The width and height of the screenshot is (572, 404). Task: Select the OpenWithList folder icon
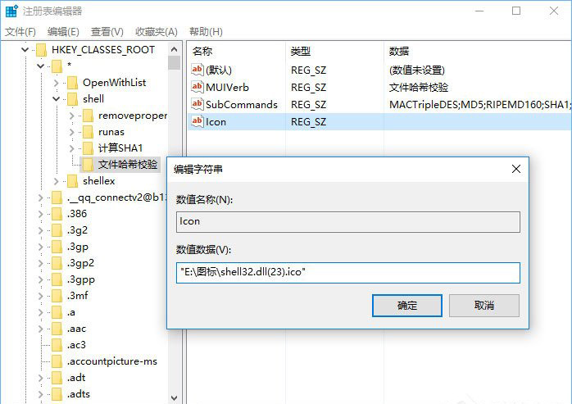pyautogui.click(x=72, y=82)
